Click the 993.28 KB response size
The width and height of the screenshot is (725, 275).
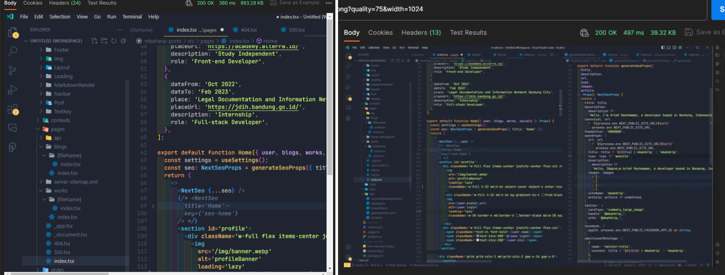tap(252, 3)
